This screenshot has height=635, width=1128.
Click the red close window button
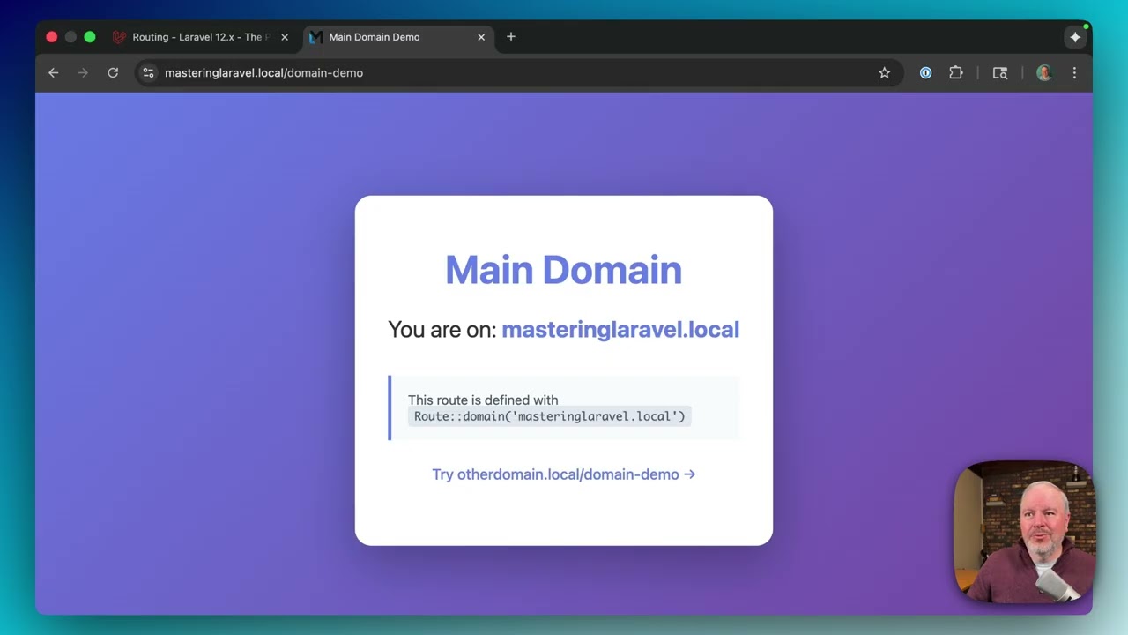coord(52,37)
